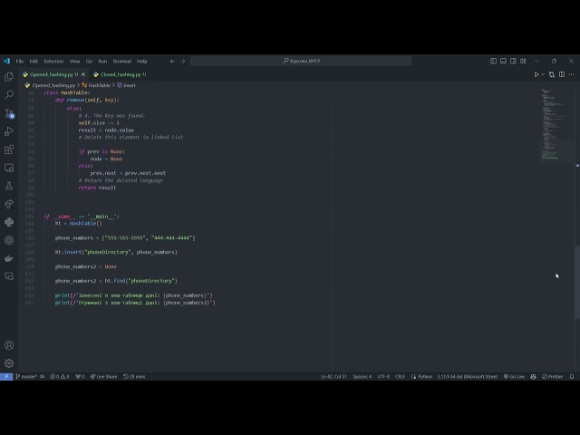Click the VS Code logo icon
The width and height of the screenshot is (580, 435).
click(6, 61)
